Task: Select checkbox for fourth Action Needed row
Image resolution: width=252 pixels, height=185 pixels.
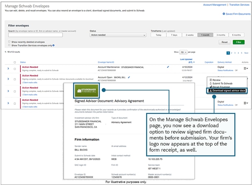Action: (x=15, y=103)
